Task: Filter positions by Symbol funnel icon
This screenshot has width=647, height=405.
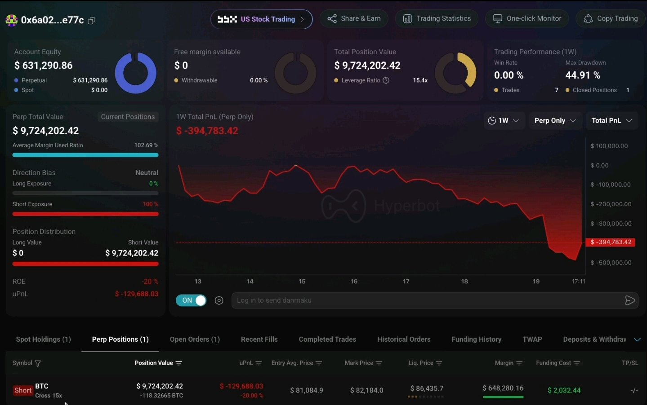Action: coord(38,363)
